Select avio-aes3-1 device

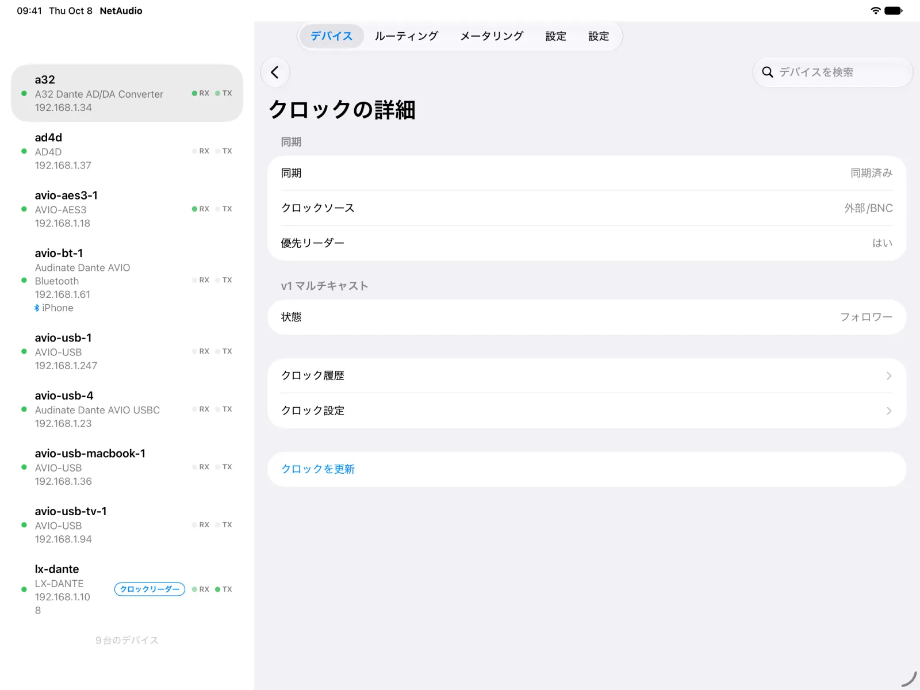pyautogui.click(x=127, y=209)
